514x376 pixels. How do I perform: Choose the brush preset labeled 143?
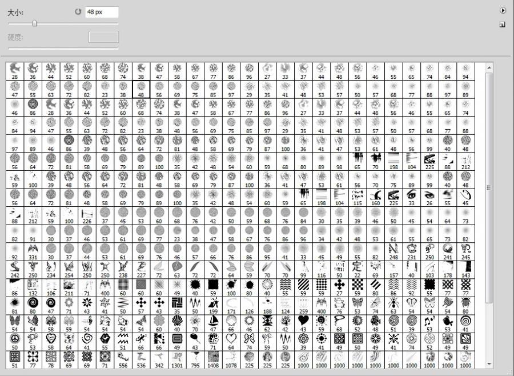pyautogui.click(x=465, y=270)
